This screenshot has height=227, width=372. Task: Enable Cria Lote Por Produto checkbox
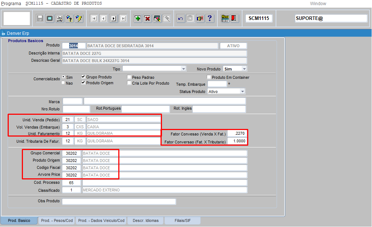pos(129,83)
